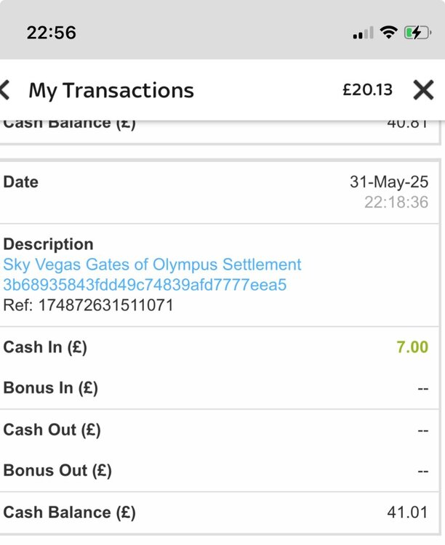This screenshot has width=445, height=545.
Task: Tap the 22:18:36 transaction timestamp
Action: [396, 203]
